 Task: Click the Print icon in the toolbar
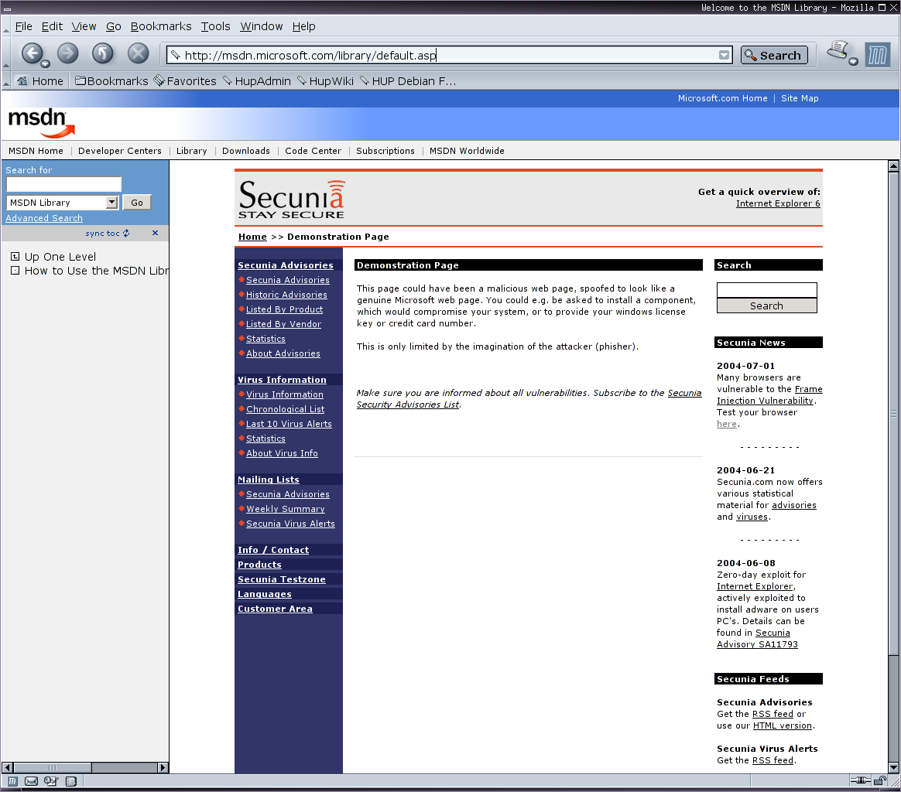coord(838,50)
